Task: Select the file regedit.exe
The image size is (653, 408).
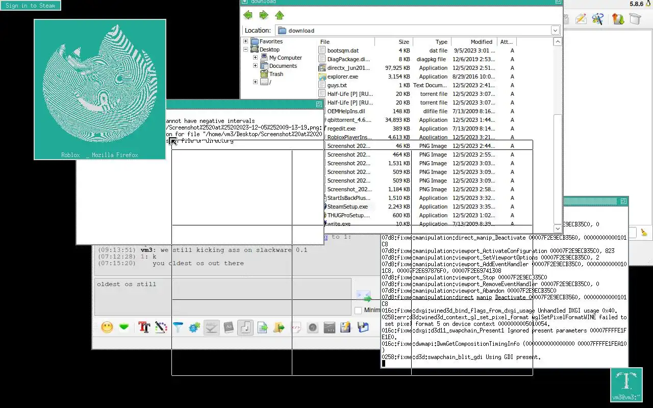Action: (341, 129)
